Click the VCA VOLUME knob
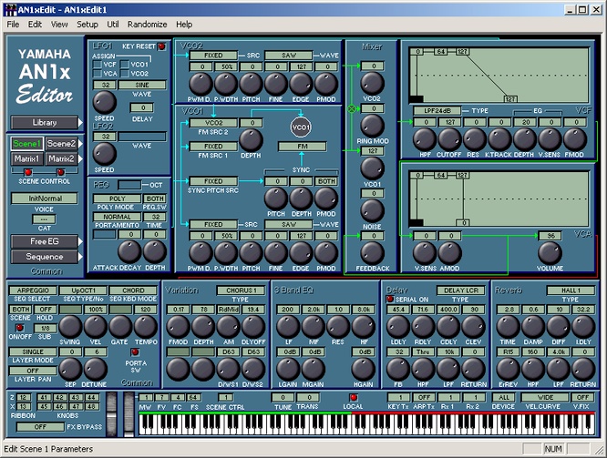Viewport: 607px width, 458px height. [x=550, y=253]
